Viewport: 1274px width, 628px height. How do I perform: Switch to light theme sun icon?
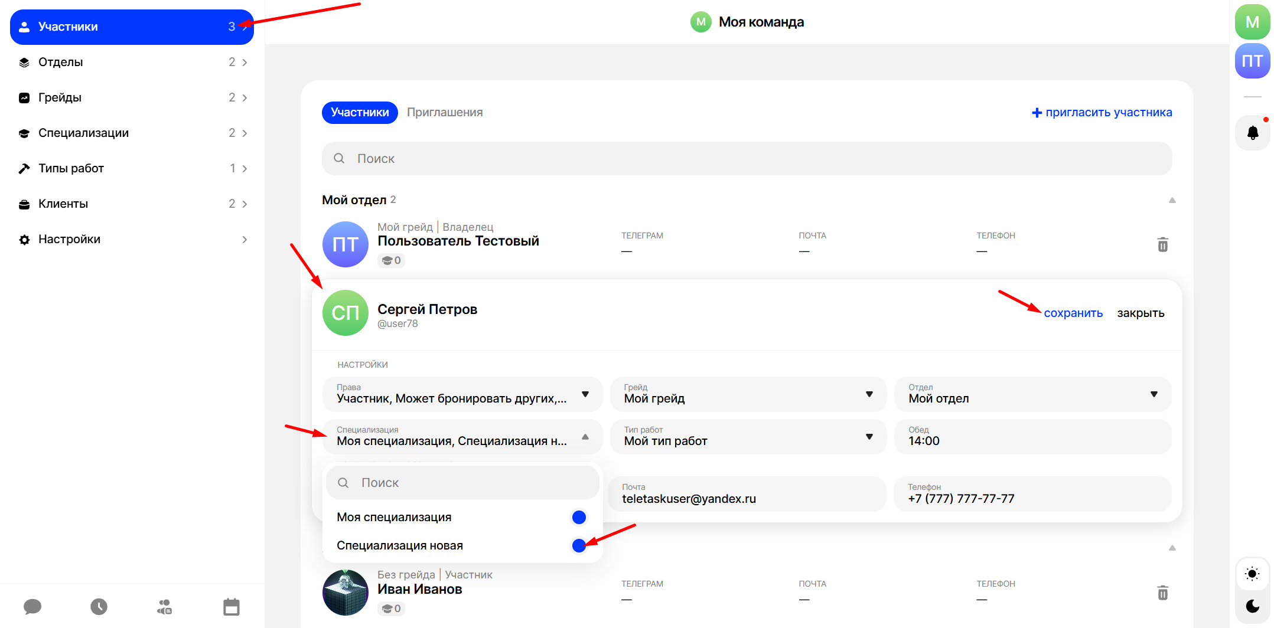(1252, 574)
